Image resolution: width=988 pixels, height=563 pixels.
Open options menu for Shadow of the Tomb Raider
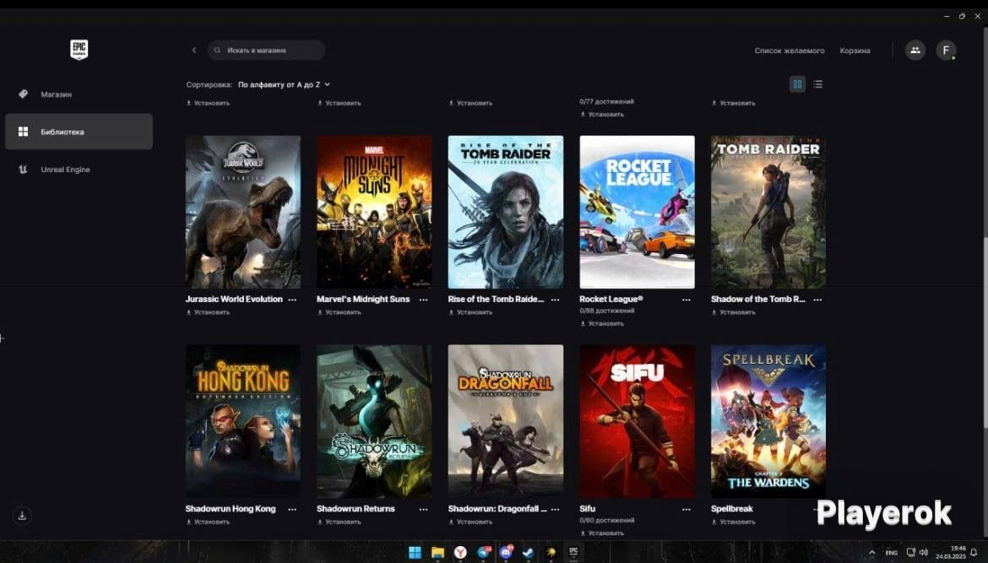tap(817, 300)
